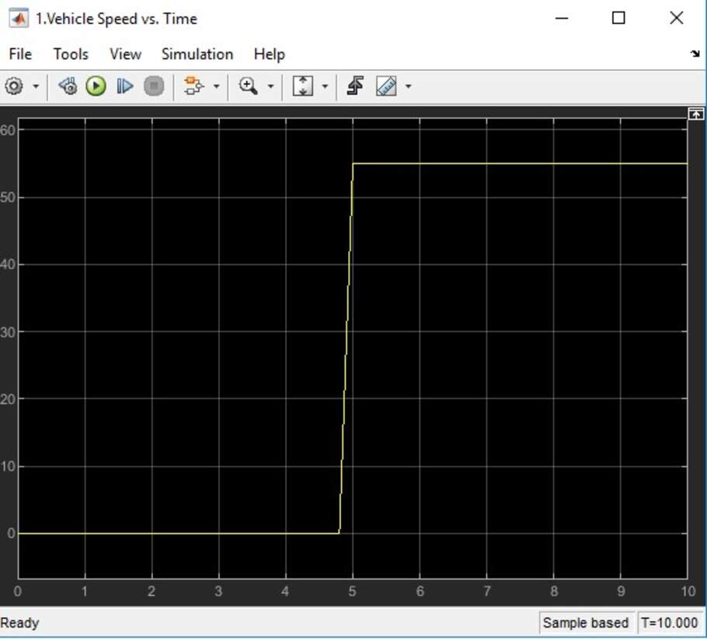This screenshot has width=707, height=639.
Task: Fit the plot to view
Action: coord(301,86)
